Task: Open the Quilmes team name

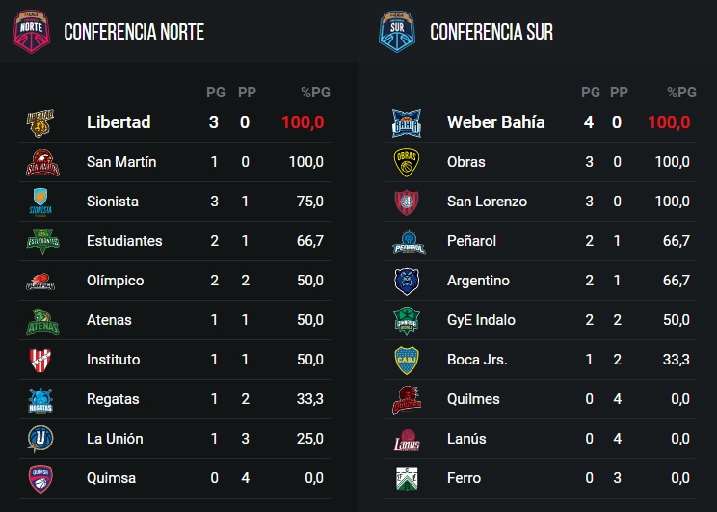Action: pos(474,399)
